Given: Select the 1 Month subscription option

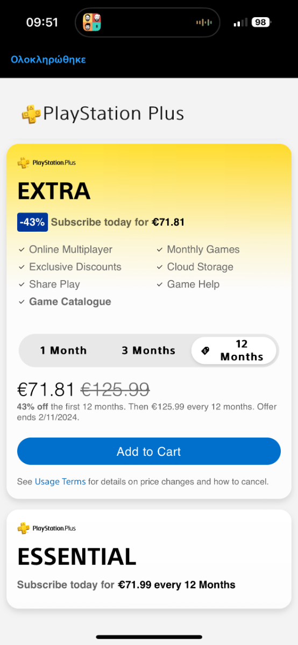Looking at the screenshot, I should tap(63, 350).
